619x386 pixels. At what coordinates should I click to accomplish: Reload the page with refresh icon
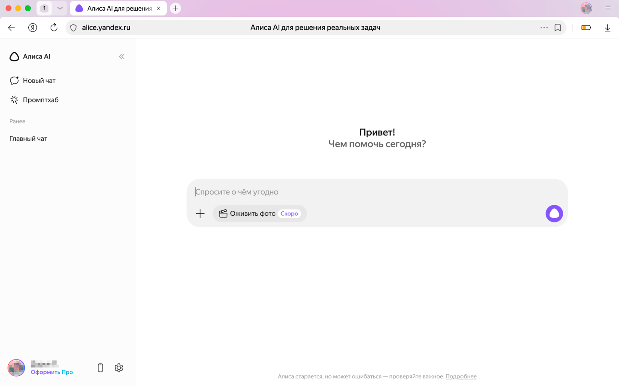[x=54, y=28]
